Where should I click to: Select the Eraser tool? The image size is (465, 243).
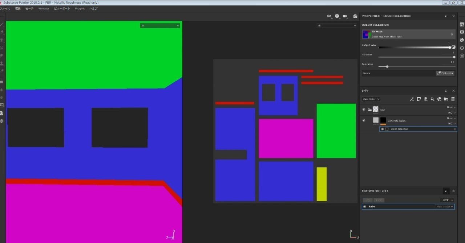(x=1, y=32)
